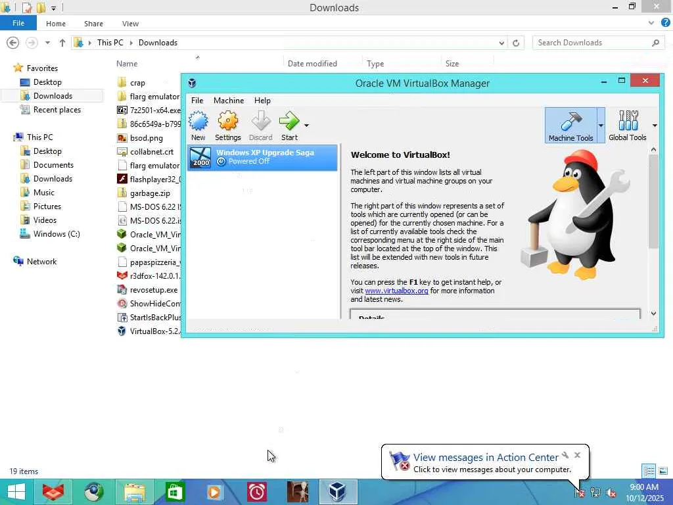Open the Explorer File ribbon tab
Screen dimensions: 673x505
tap(18, 23)
